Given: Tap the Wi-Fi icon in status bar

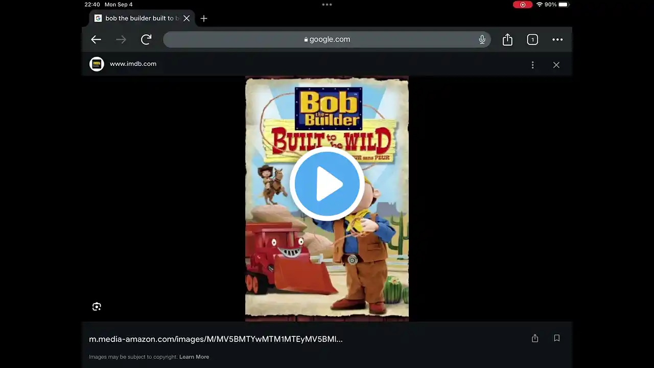Looking at the screenshot, I should click(539, 5).
